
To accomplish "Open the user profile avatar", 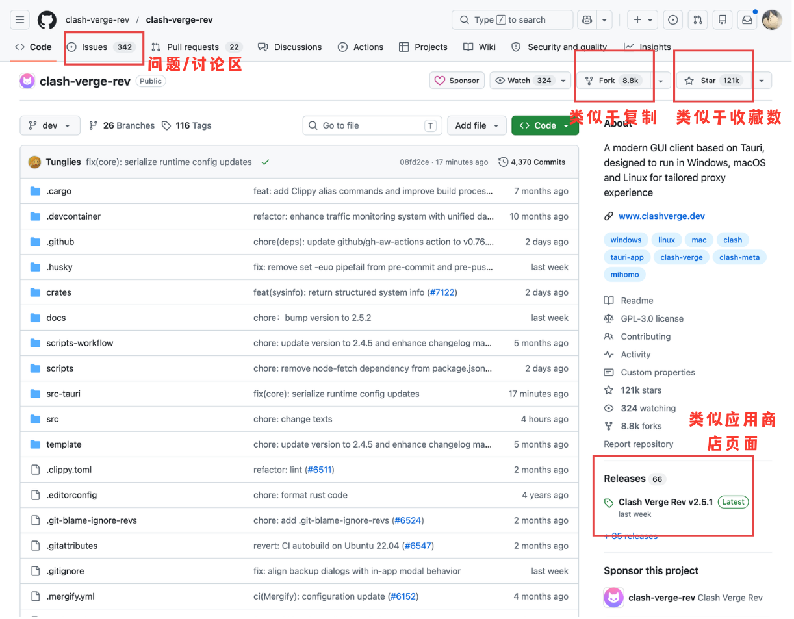I will pos(772,20).
